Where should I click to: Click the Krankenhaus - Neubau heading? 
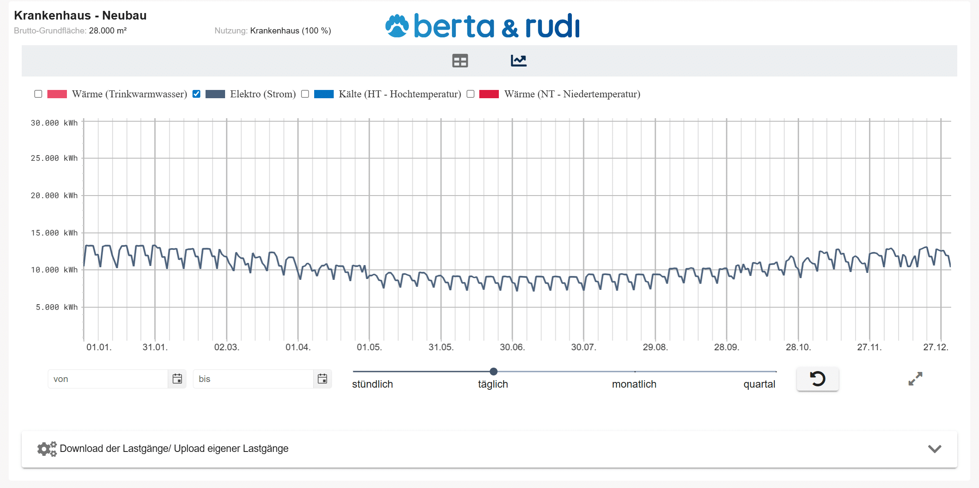[x=80, y=16]
